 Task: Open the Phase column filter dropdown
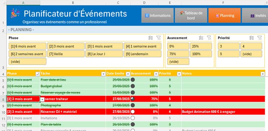pyautogui.click(x=38, y=74)
